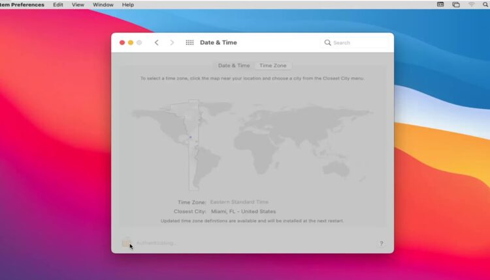
Task: Open the help question mark button
Action: click(382, 244)
